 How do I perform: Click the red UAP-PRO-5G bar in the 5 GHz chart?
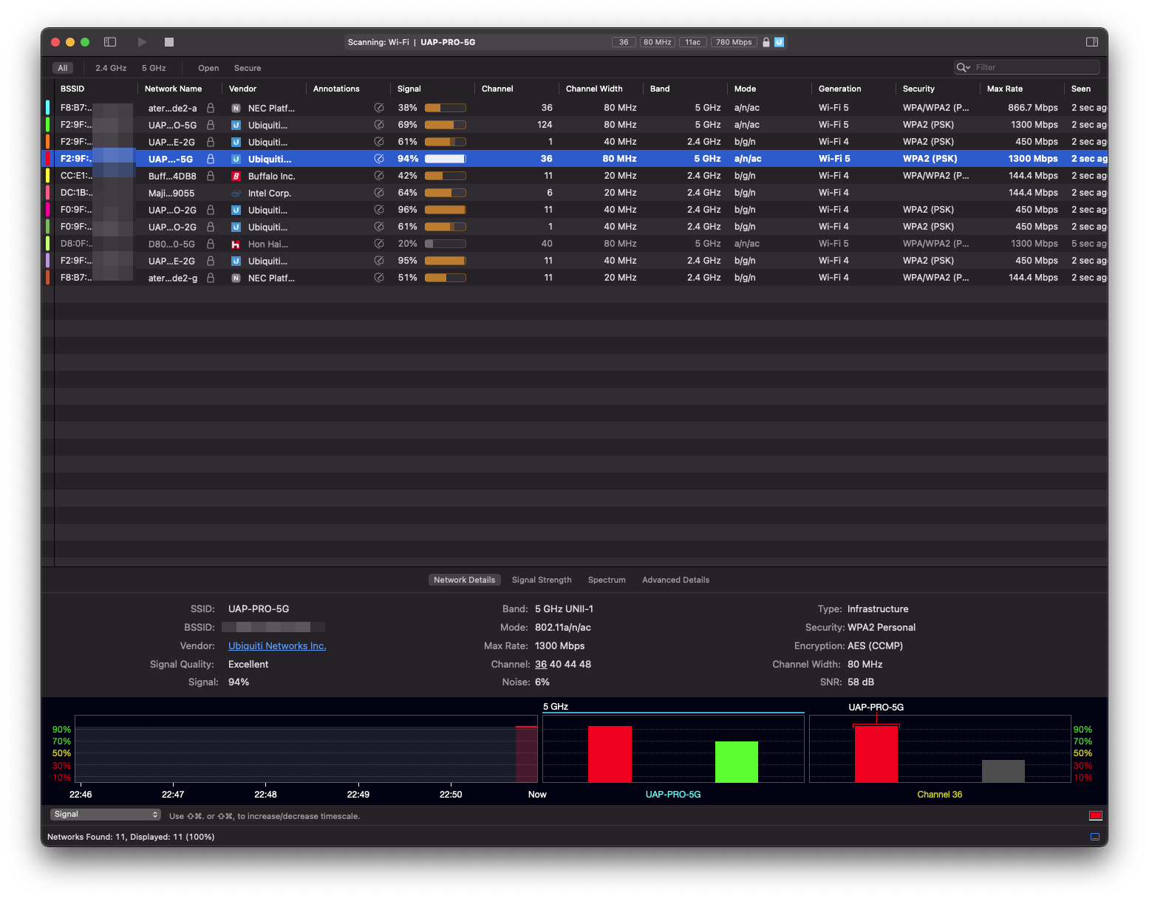pos(610,754)
